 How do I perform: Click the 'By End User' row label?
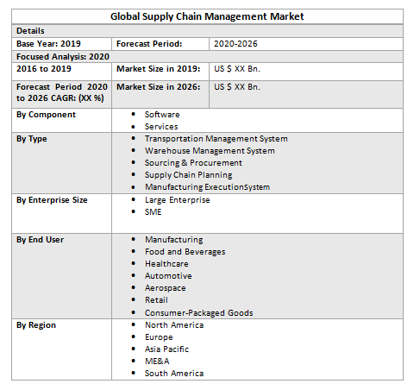(x=40, y=240)
